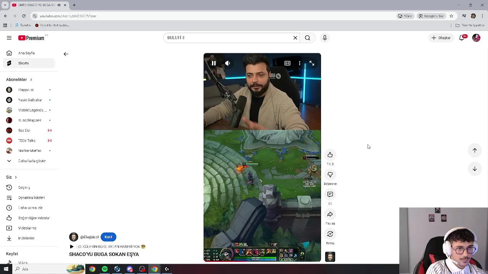Open YouTube account avatar menu

[x=476, y=38]
